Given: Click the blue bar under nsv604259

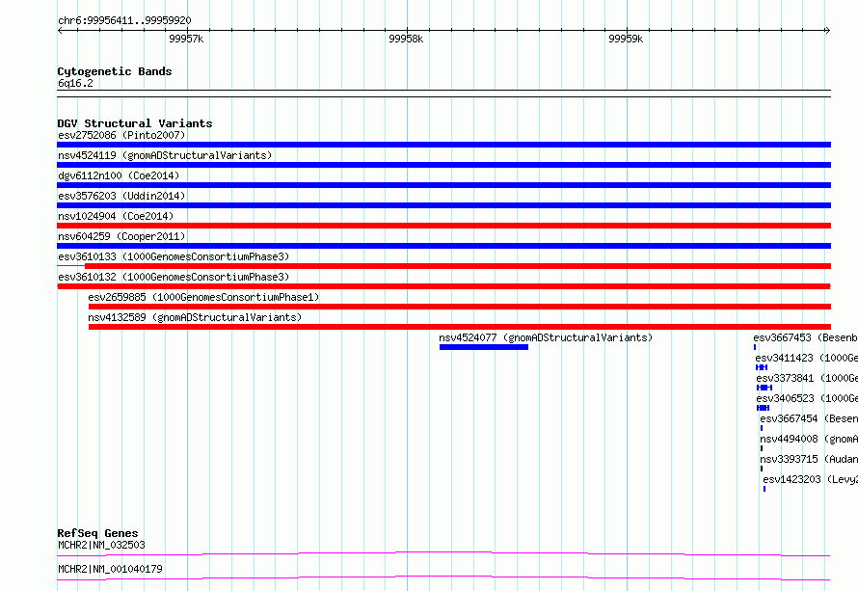Looking at the screenshot, I should 443,246.
